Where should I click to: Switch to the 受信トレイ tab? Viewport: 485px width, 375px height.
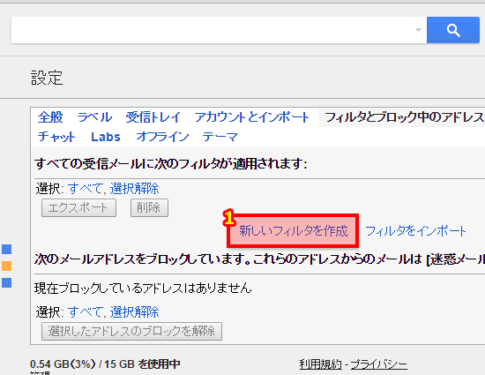[153, 117]
